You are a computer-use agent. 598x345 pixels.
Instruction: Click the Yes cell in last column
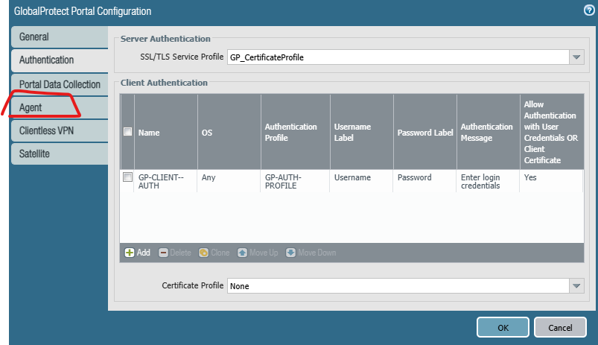551,181
